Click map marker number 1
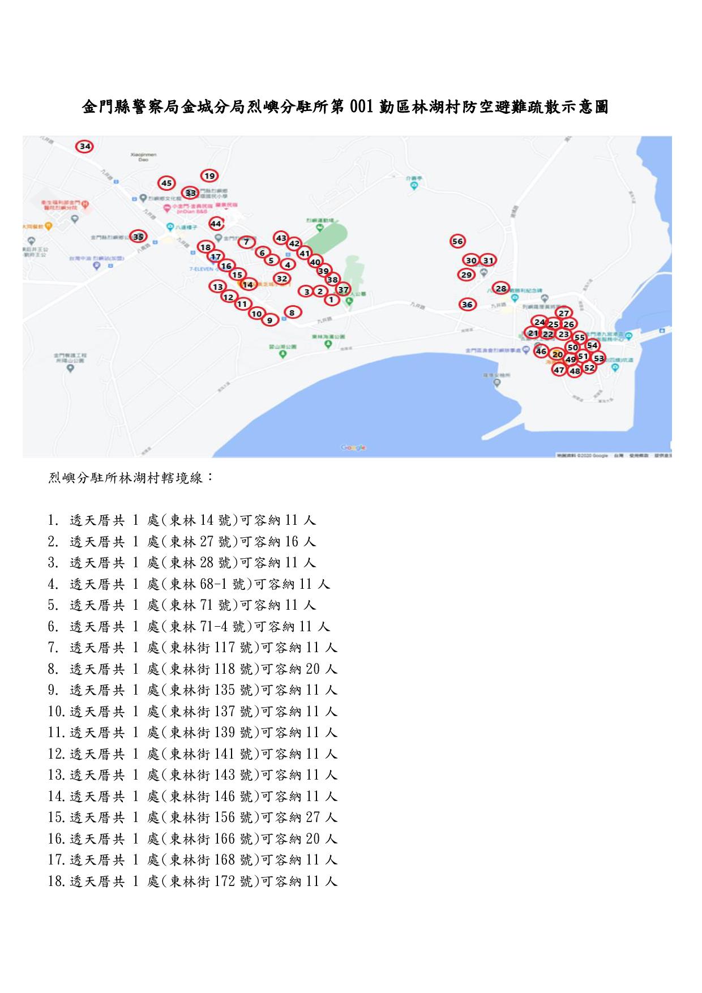This screenshot has width=702, height=993. (x=332, y=299)
